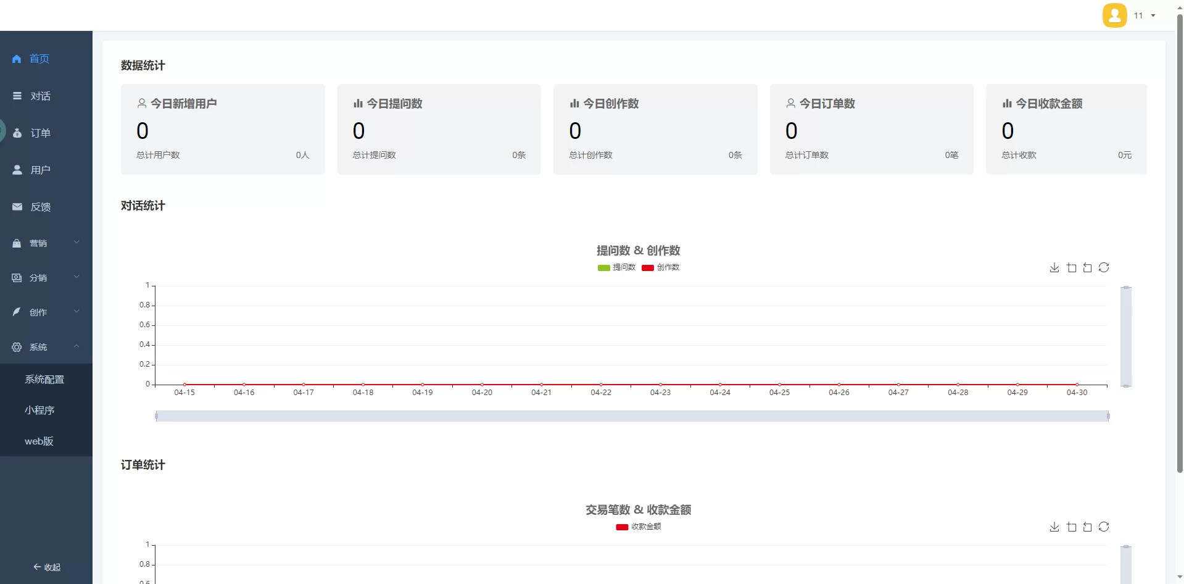
Task: Click area zoom icon on 对话统计 chart
Action: 1072,267
